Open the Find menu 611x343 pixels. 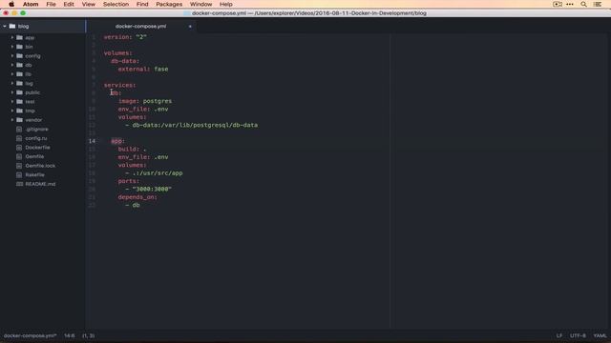[142, 4]
